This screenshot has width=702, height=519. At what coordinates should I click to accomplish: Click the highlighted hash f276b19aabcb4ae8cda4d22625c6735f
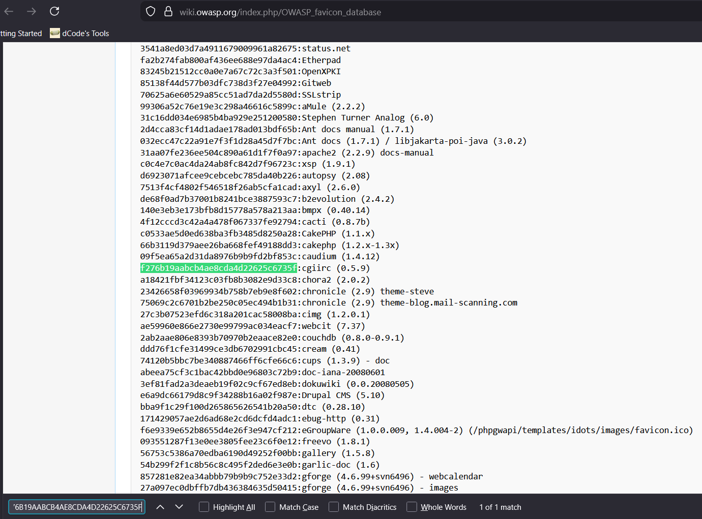219,268
